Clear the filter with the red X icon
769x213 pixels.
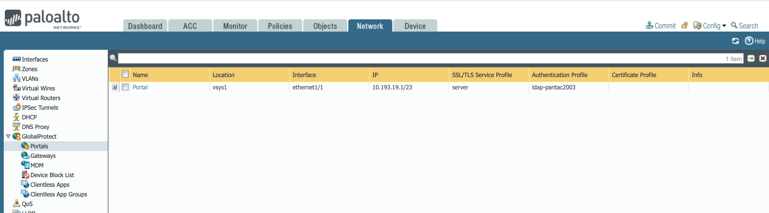(762, 59)
